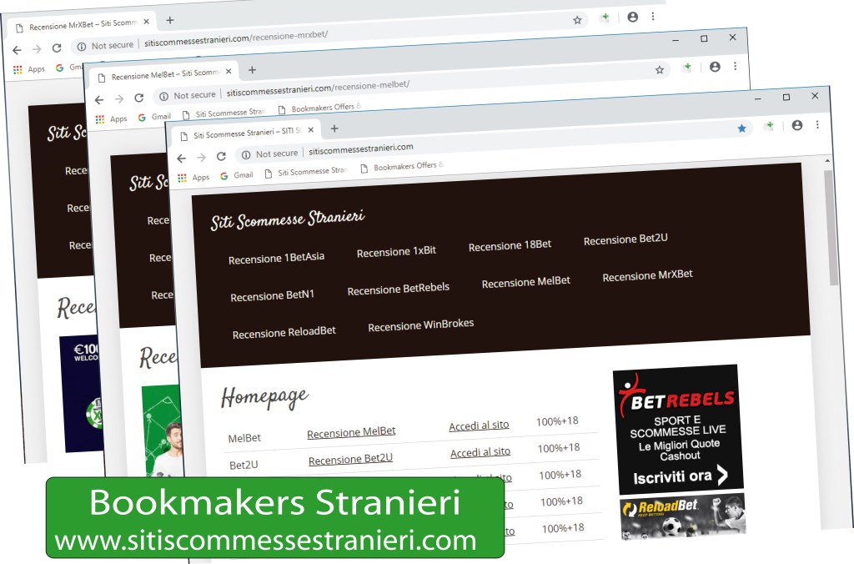Viewport: 854px width, 564px height.
Task: Click the profile avatar icon in front window
Action: pyautogui.click(x=796, y=125)
